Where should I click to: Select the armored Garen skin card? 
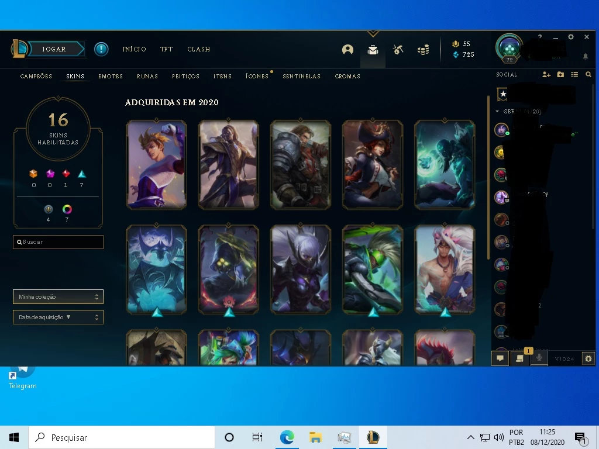[x=301, y=164]
